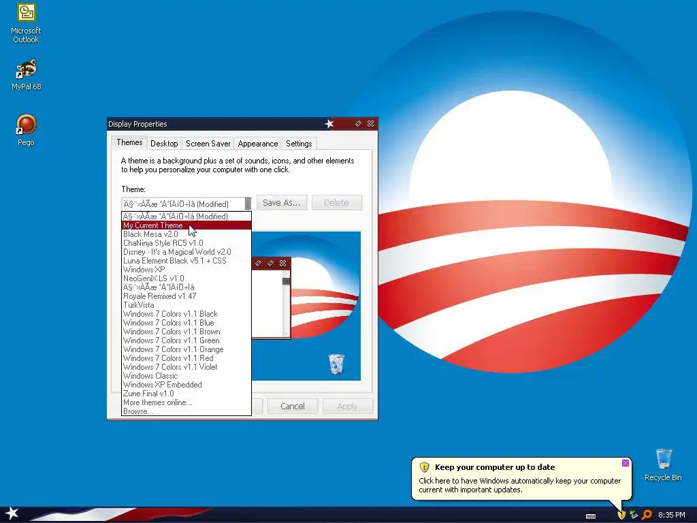The width and height of the screenshot is (697, 523).
Task: Click the Safely Remove Hardware tray icon
Action: (x=634, y=515)
